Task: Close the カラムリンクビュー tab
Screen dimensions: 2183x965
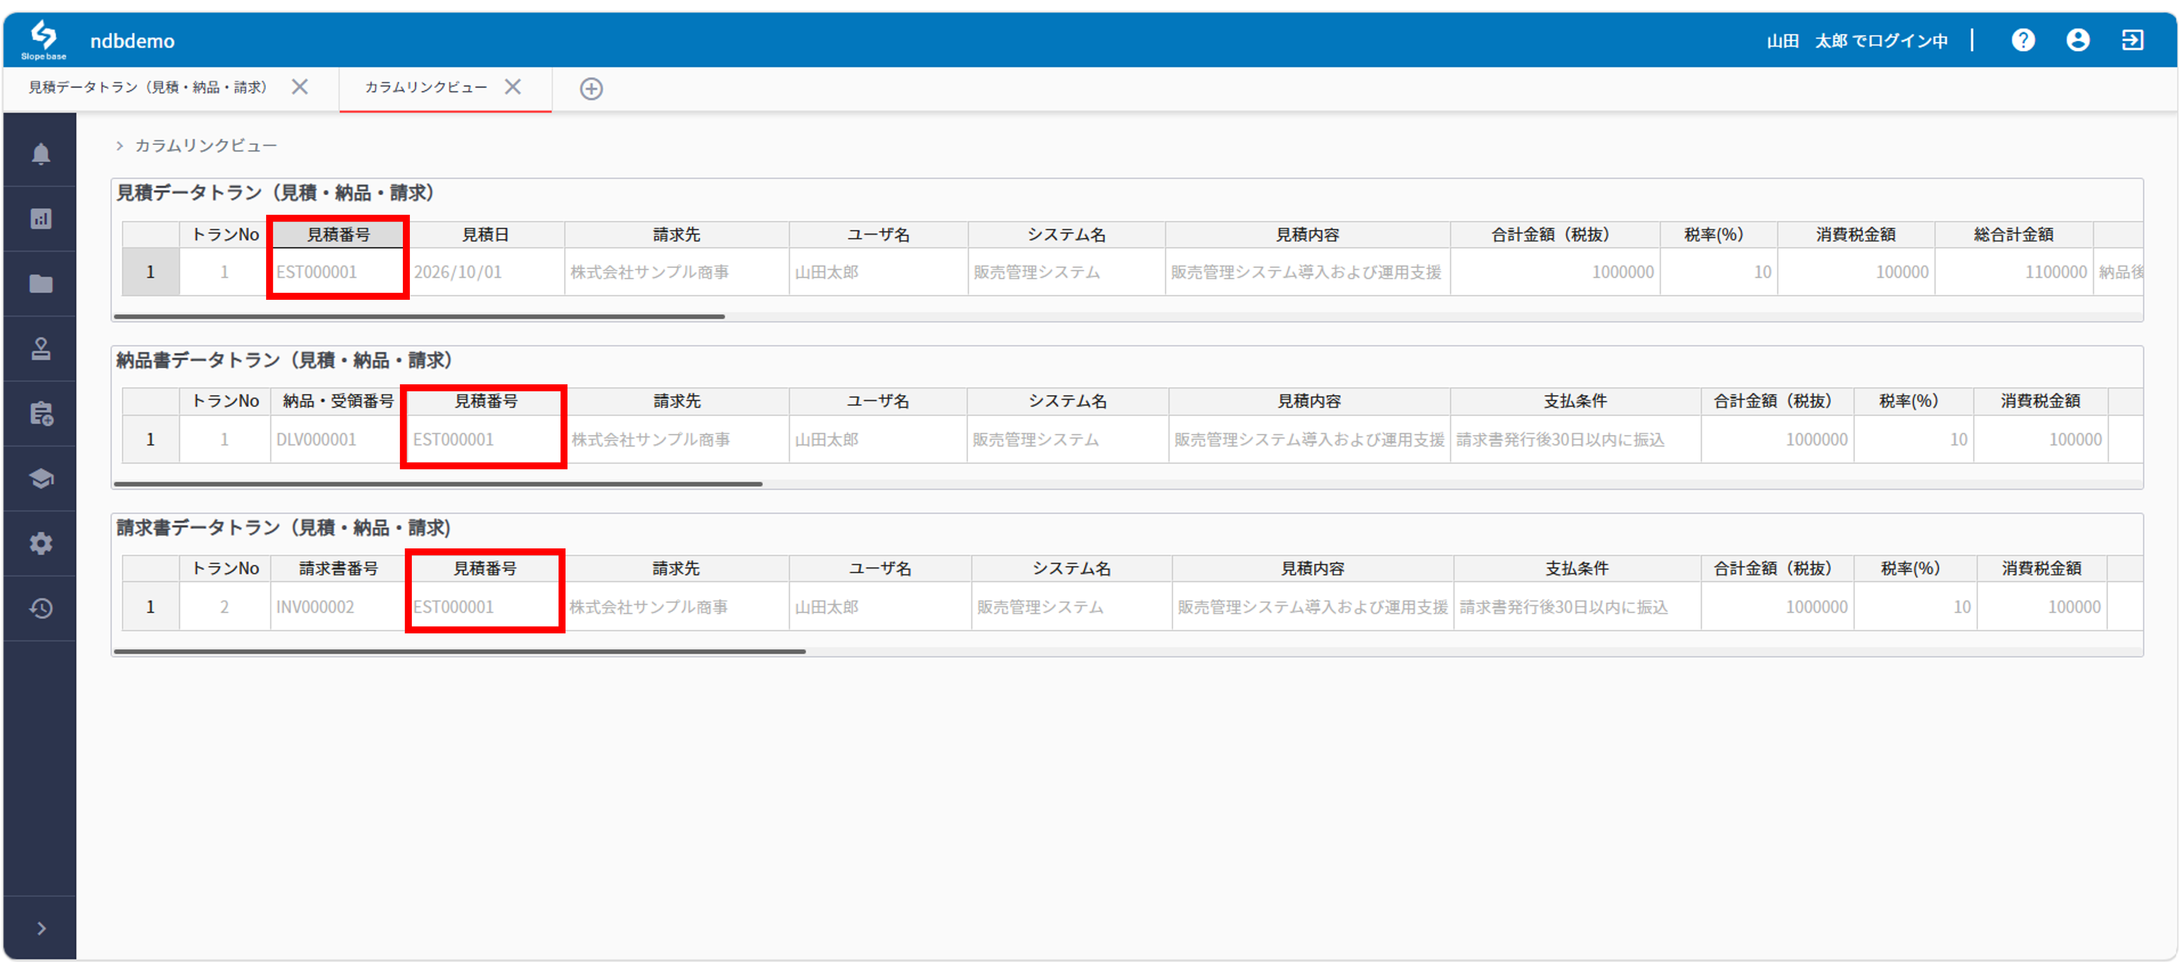Action: pyautogui.click(x=512, y=86)
